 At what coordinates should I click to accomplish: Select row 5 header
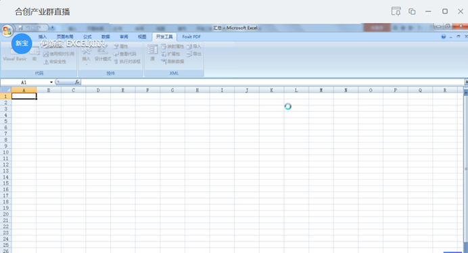(5, 121)
